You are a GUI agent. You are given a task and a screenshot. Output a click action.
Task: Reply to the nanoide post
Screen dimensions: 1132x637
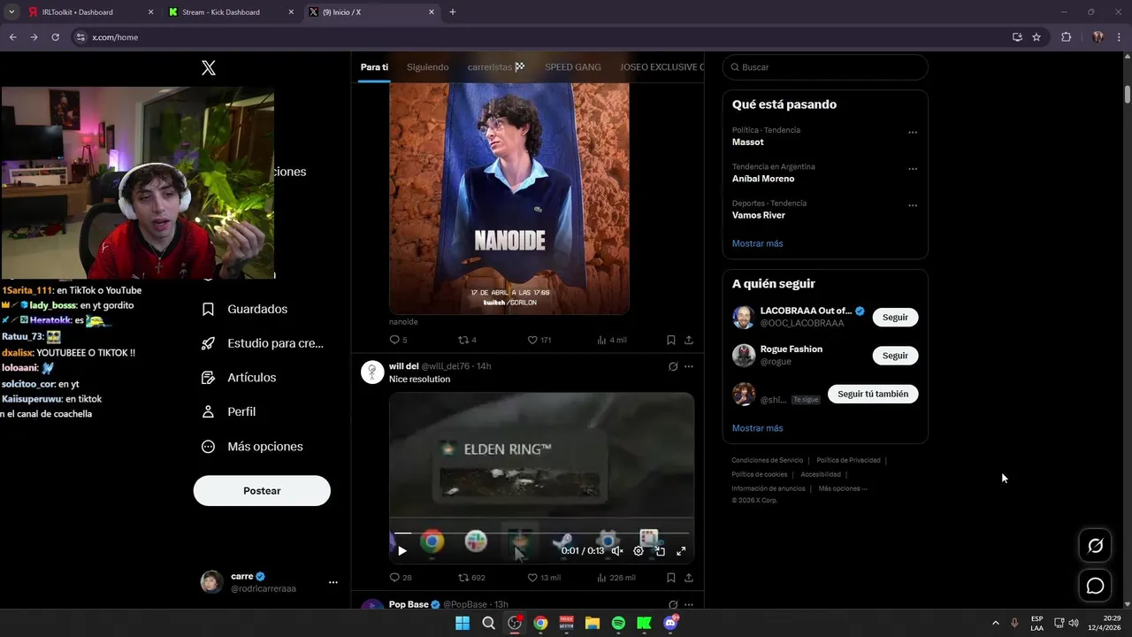[398, 340]
